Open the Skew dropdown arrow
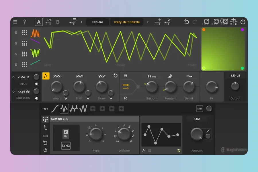258x172 pixels. [111, 99]
